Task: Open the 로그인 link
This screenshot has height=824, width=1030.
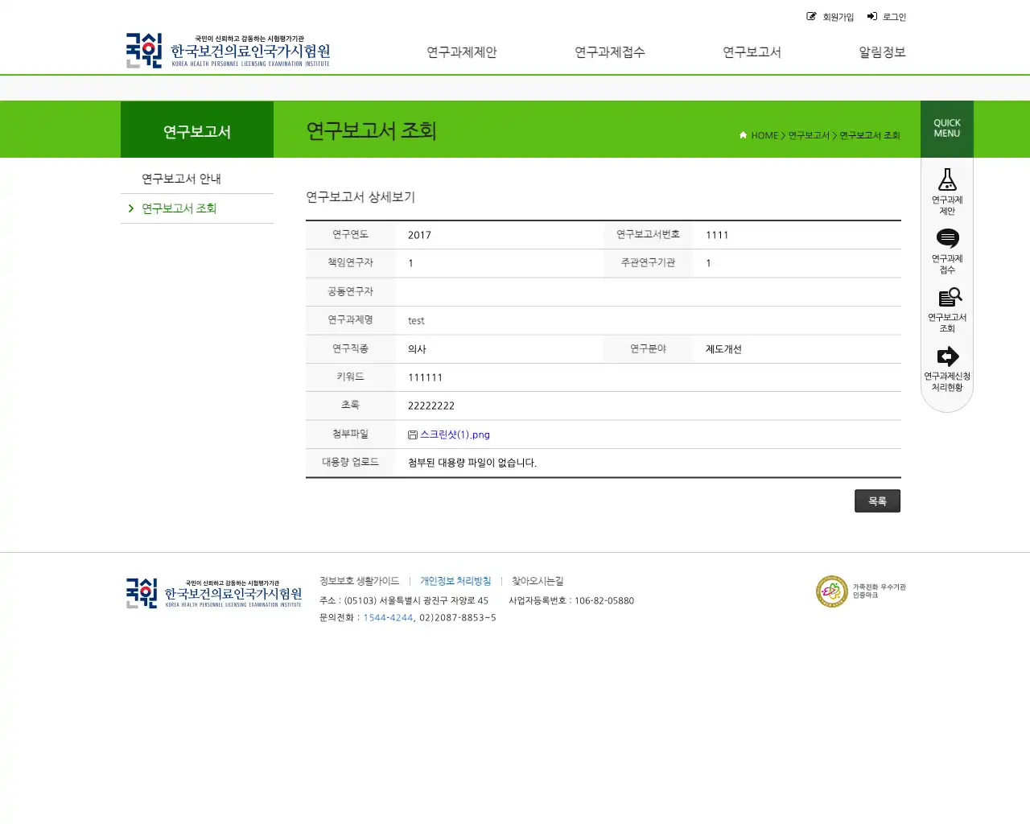Action: click(x=894, y=17)
